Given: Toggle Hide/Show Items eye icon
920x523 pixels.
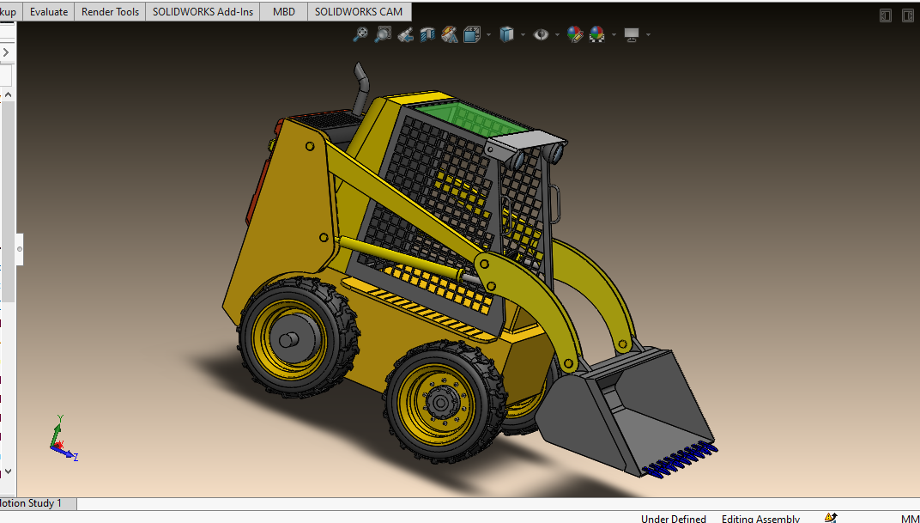Looking at the screenshot, I should tap(541, 34).
